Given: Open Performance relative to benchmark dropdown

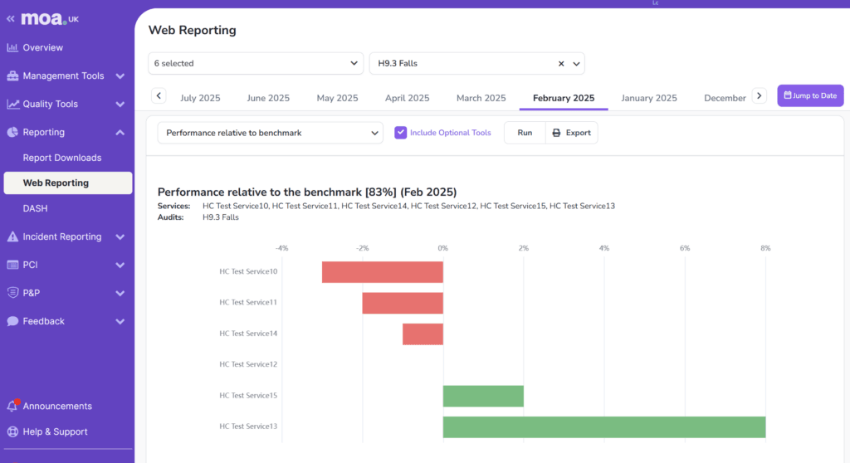Looking at the screenshot, I should (x=270, y=133).
